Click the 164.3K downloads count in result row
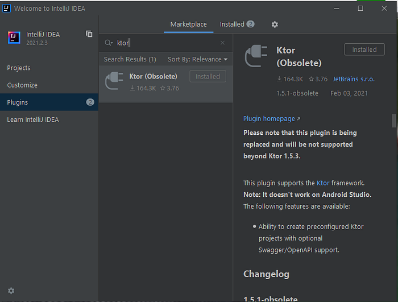 coord(143,88)
